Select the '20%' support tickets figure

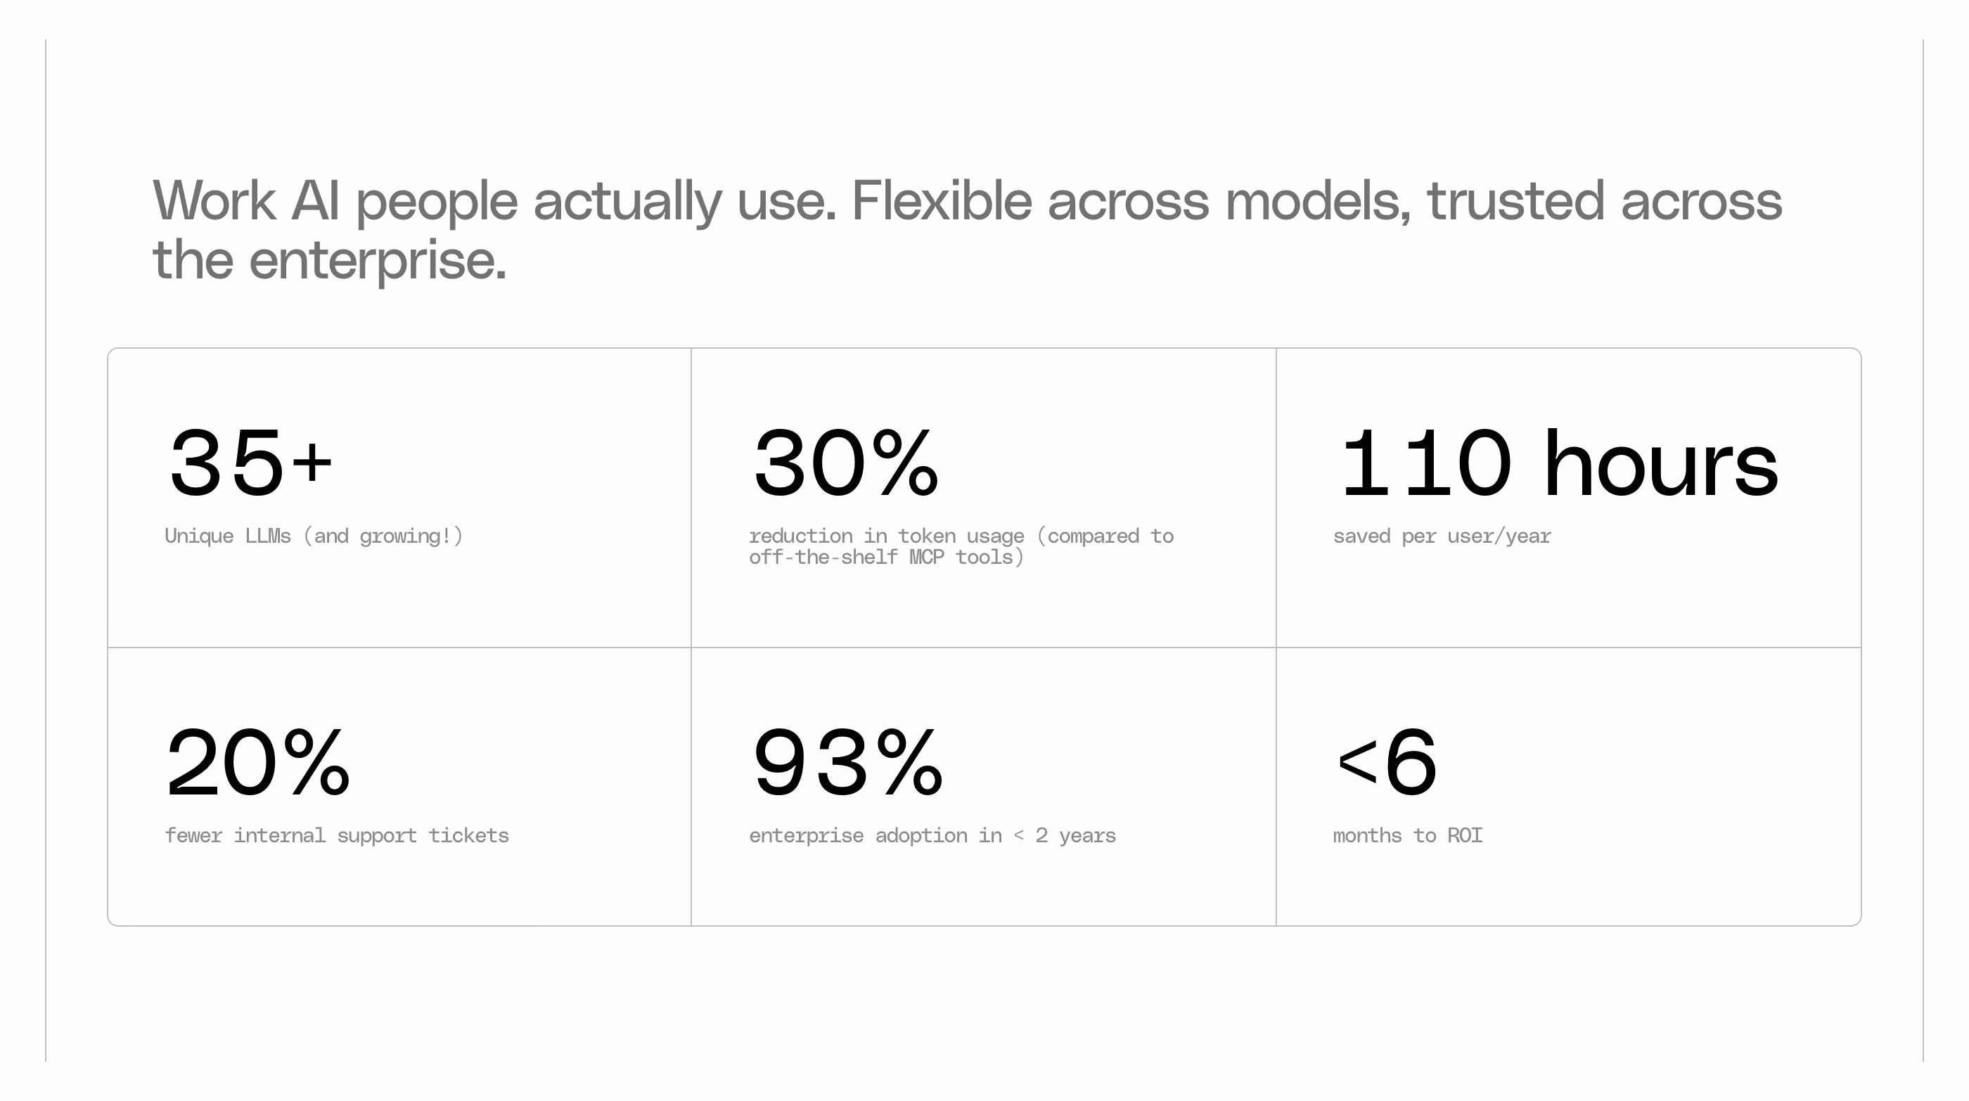pyautogui.click(x=257, y=763)
